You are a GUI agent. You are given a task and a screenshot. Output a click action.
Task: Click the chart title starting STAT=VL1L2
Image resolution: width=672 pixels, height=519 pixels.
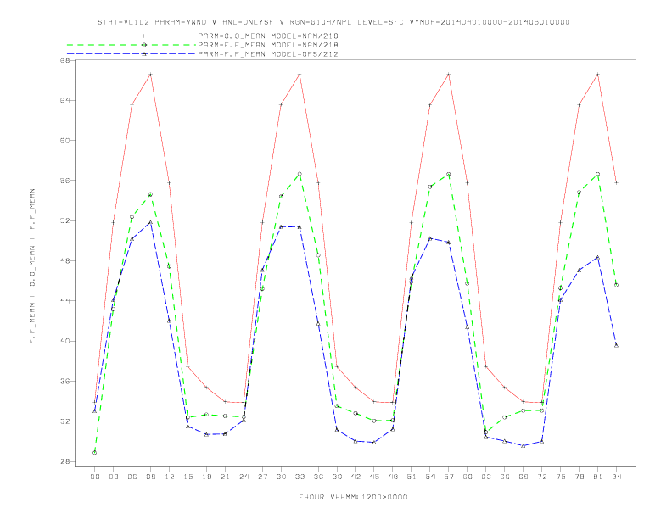(x=333, y=22)
